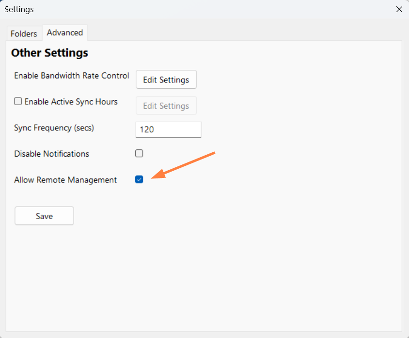Focus the Sync Frequency input field
The image size is (409, 338).
click(168, 129)
